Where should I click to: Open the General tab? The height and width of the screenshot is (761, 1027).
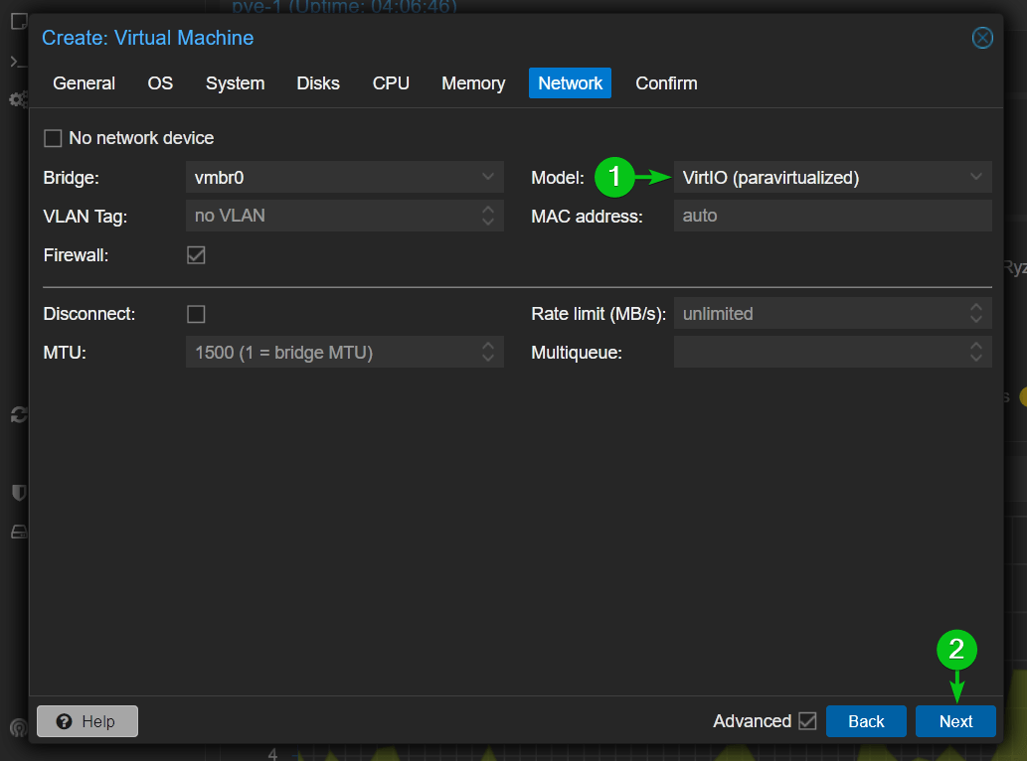coord(84,83)
